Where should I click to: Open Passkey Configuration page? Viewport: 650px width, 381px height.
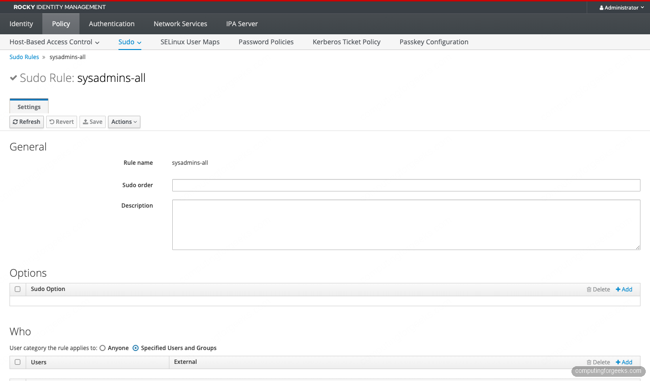(x=434, y=42)
